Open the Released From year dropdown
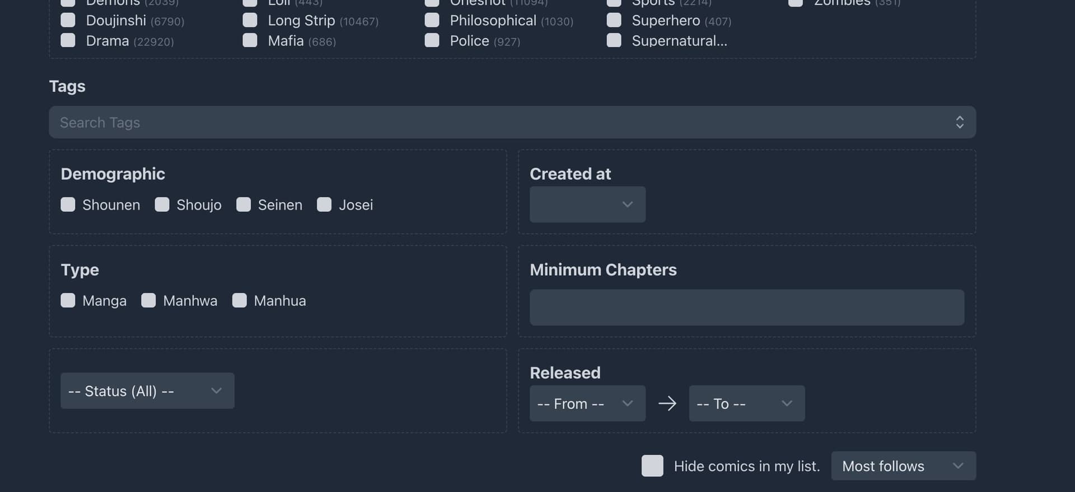The height and width of the screenshot is (492, 1075). (587, 404)
